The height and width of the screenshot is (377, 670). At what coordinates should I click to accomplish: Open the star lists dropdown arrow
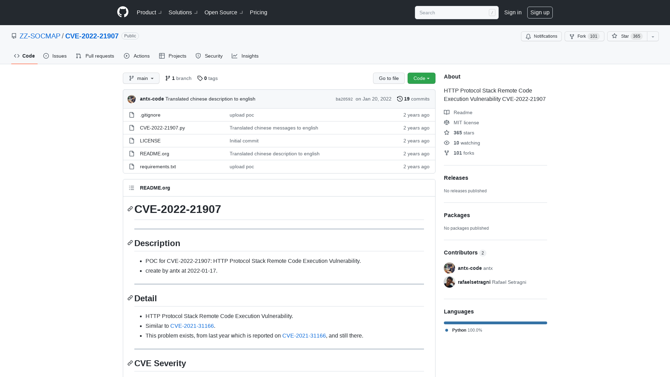click(653, 36)
